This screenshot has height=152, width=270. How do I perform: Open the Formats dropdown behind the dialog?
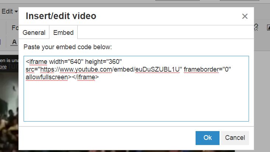coord(15,28)
